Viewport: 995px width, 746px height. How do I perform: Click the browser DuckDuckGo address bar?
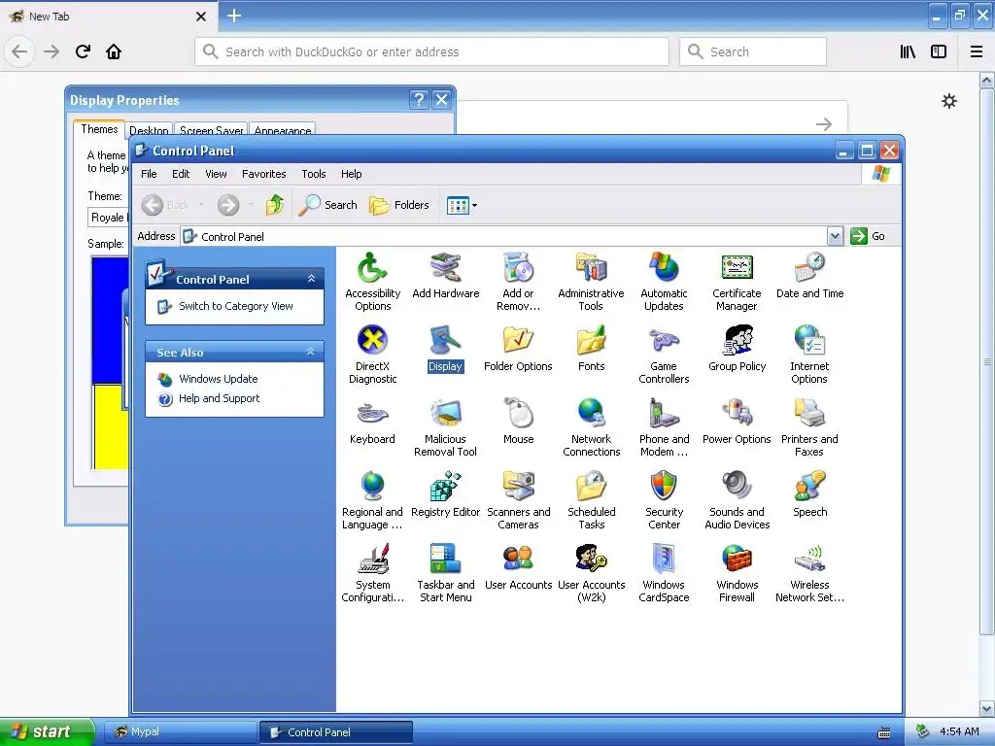click(431, 51)
